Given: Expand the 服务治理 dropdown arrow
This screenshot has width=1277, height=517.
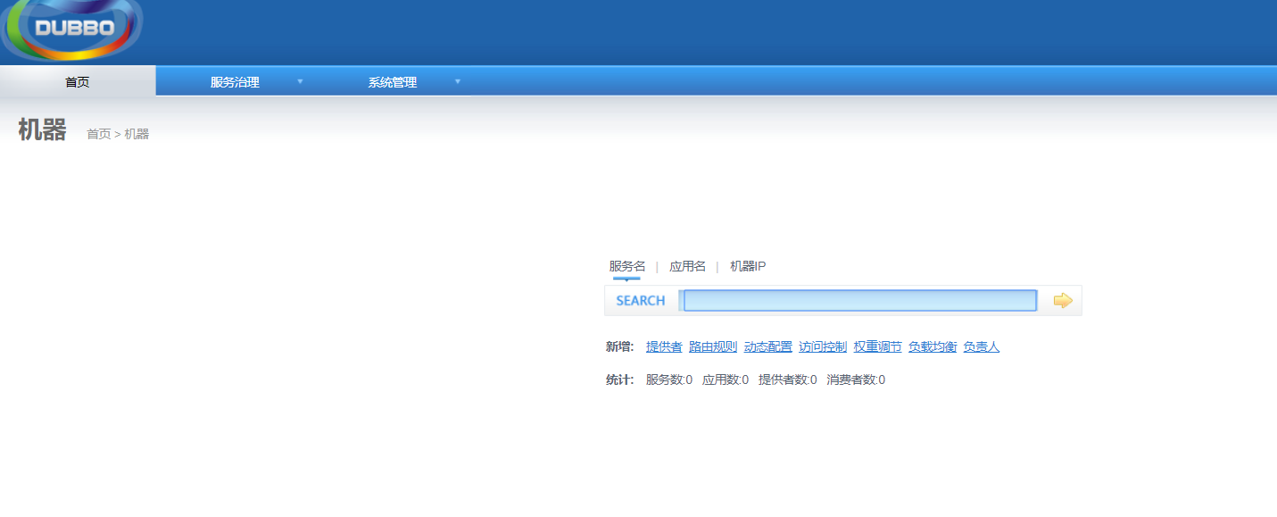Looking at the screenshot, I should [300, 81].
